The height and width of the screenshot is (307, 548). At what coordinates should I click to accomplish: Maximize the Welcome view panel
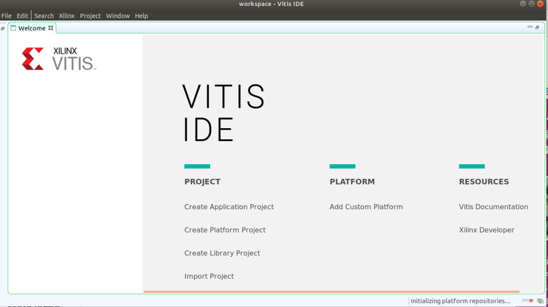(x=537, y=27)
